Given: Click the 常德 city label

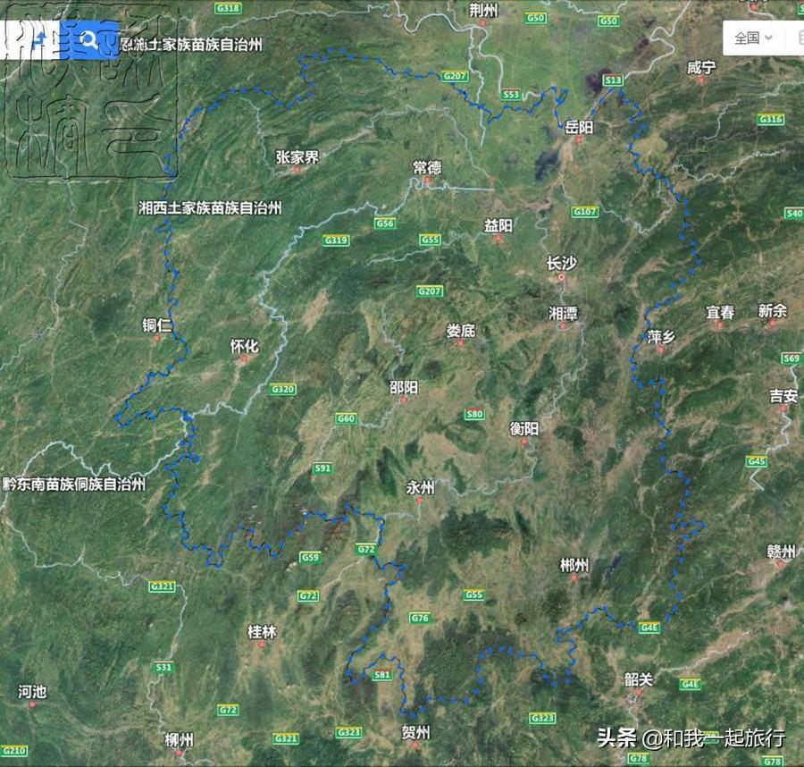Looking at the screenshot, I should pos(427,168).
